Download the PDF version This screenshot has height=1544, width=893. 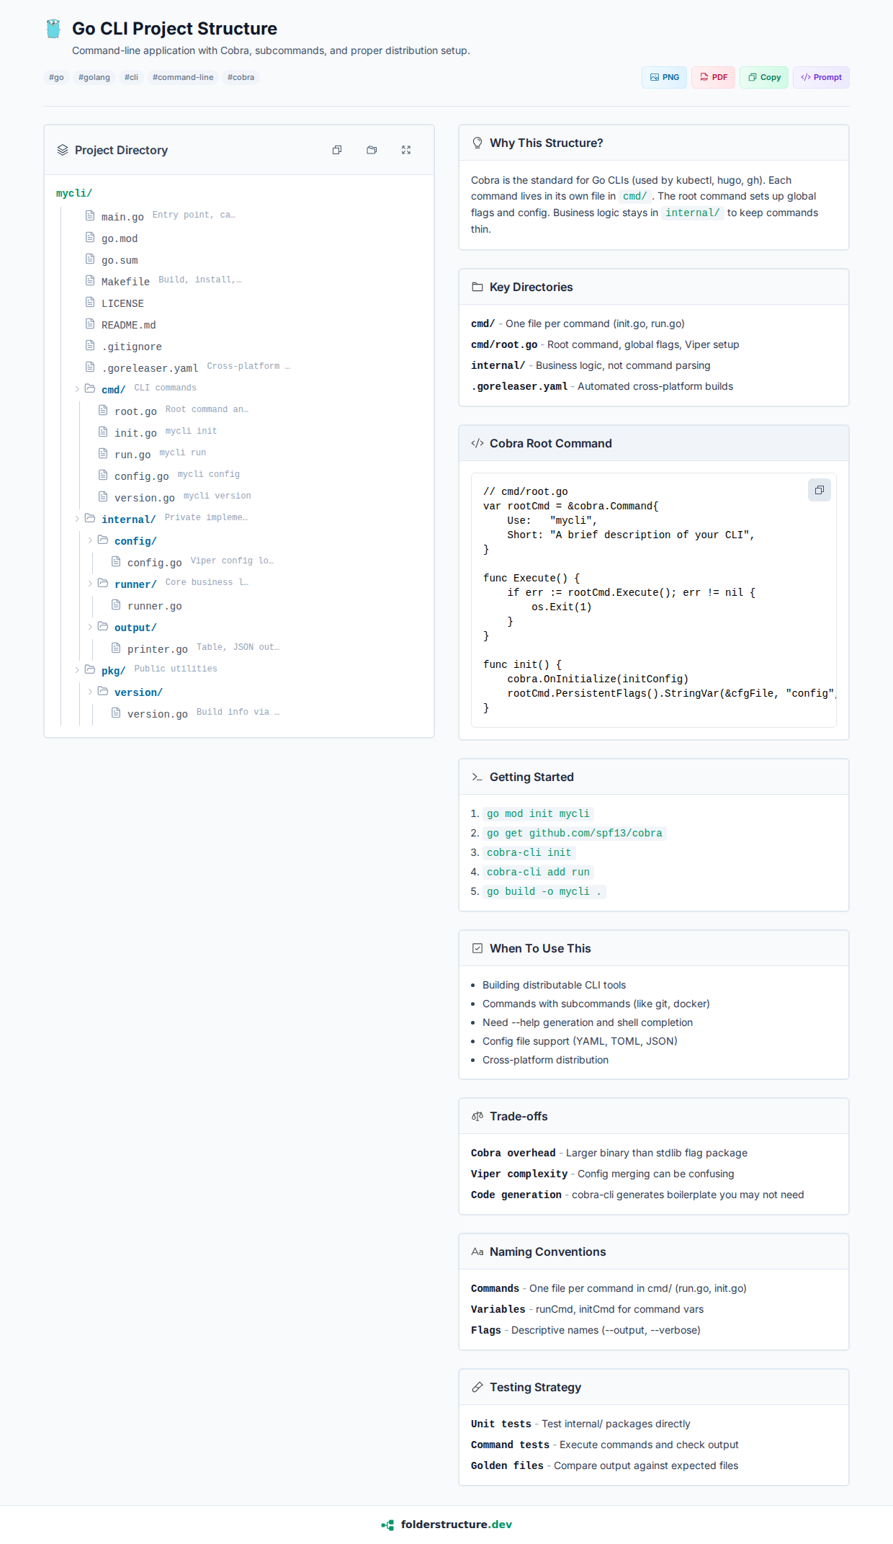713,77
